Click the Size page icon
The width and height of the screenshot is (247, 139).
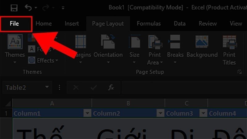pyautogui.click(x=134, y=42)
